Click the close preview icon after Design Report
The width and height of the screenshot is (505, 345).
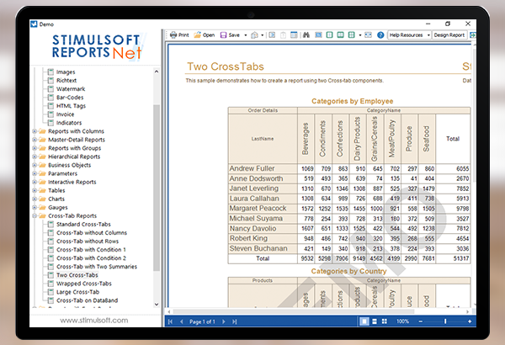[473, 34]
